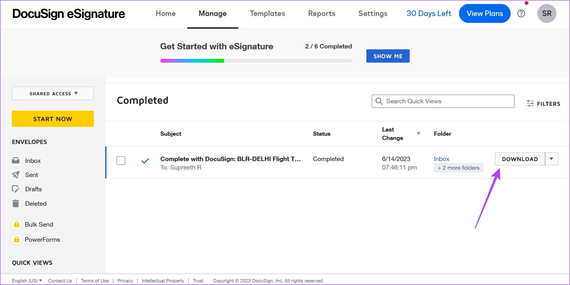This screenshot has height=285, width=570.
Task: Open the Settings tab
Action: point(373,13)
